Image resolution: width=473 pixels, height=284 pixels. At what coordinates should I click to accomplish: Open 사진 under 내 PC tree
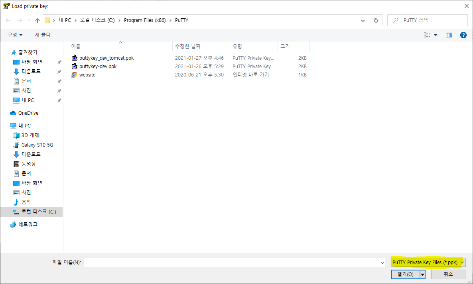[22, 192]
